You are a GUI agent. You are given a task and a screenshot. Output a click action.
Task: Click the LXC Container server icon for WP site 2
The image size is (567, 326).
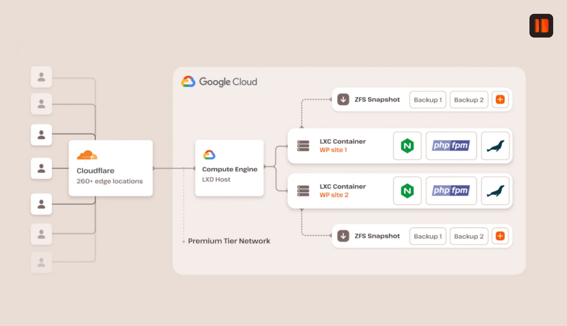pos(303,191)
